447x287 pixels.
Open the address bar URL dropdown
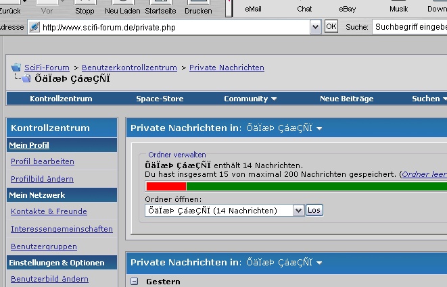point(315,26)
